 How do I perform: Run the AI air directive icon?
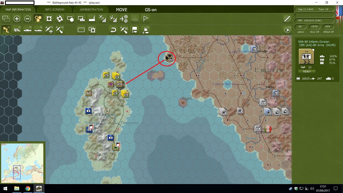pyautogui.click(x=124, y=30)
